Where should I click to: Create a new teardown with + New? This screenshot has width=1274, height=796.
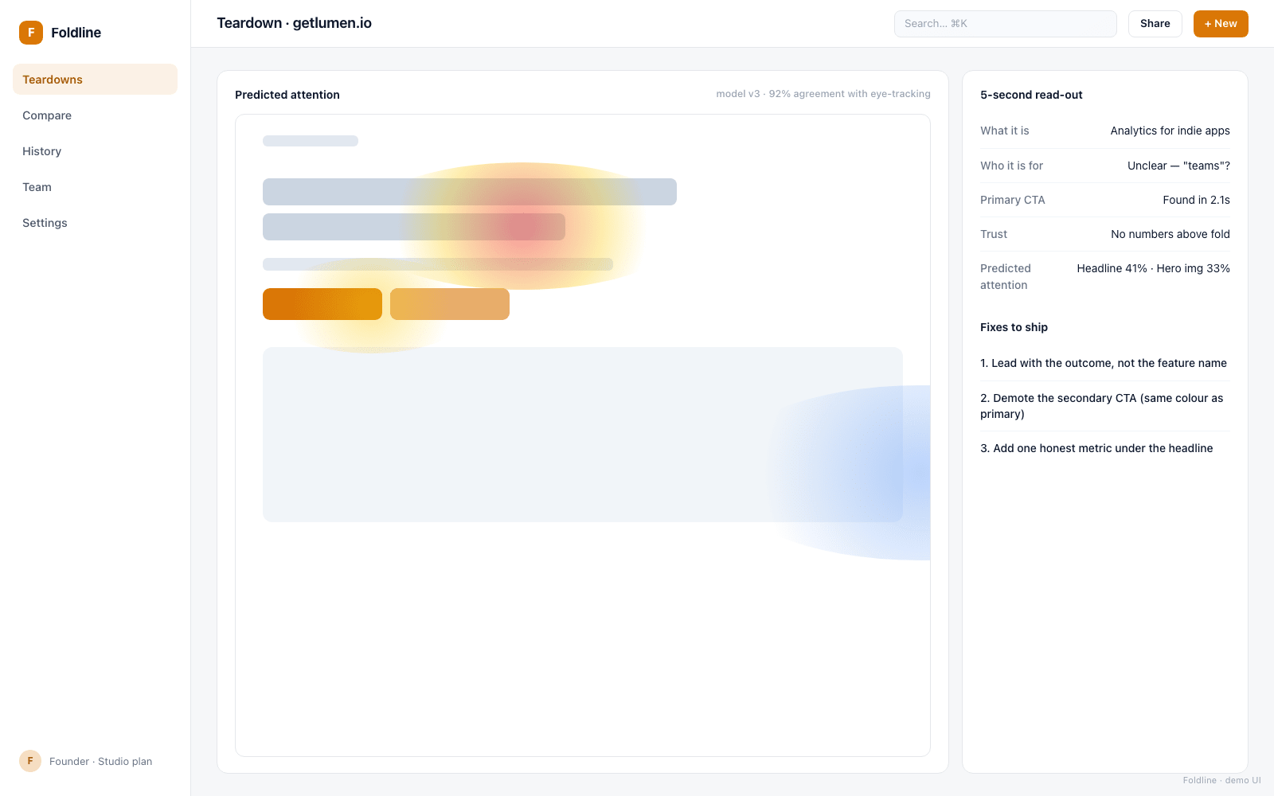click(x=1221, y=24)
